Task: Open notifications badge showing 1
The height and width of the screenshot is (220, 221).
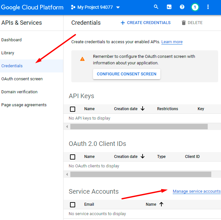Action: click(x=195, y=7)
